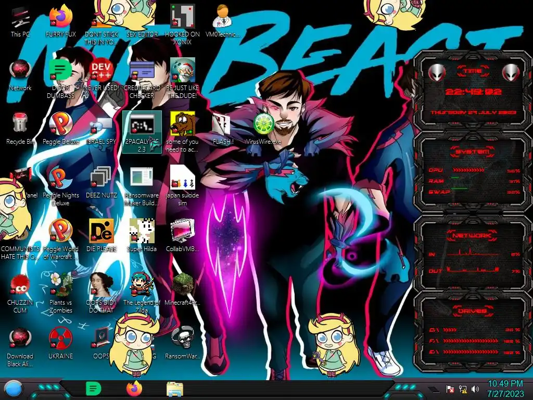This screenshot has width=533, height=400.
Task: Open the ISRAEL SPY shortcut
Action: pos(101,129)
